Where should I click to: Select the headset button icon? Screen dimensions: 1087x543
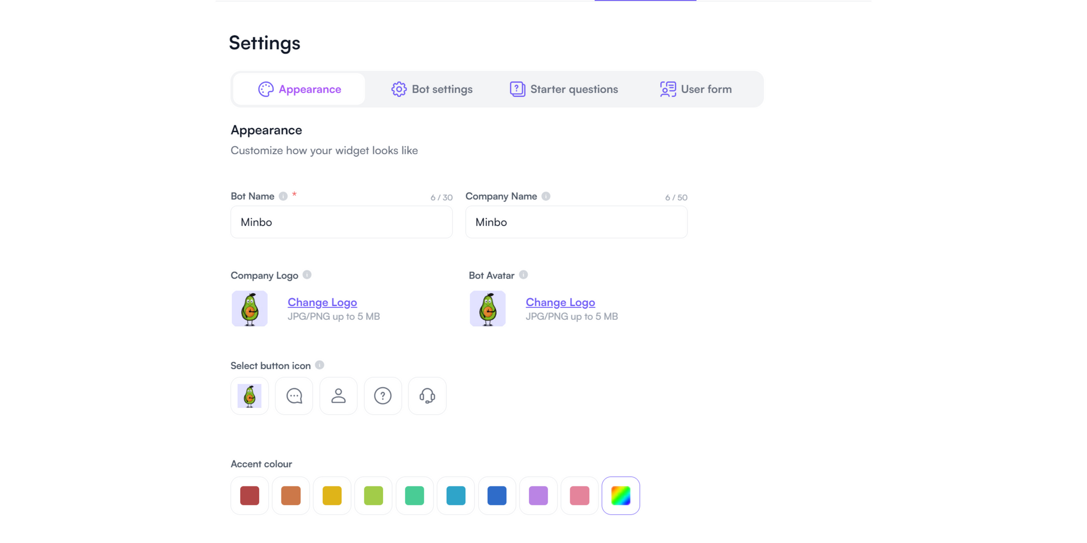(427, 395)
